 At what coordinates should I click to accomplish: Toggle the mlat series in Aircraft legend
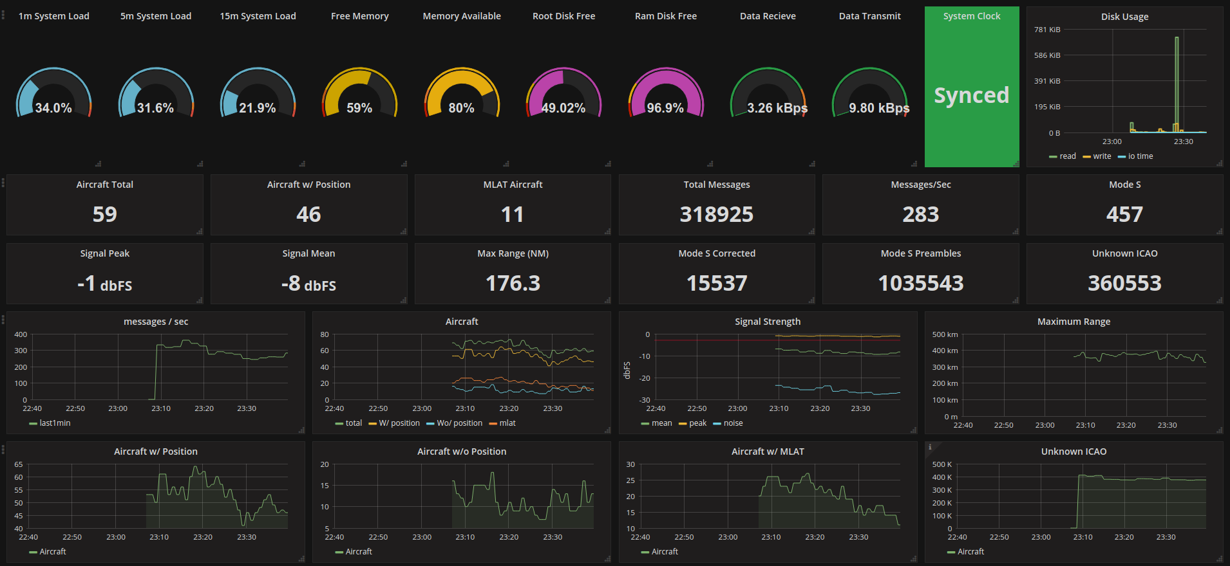pos(507,423)
